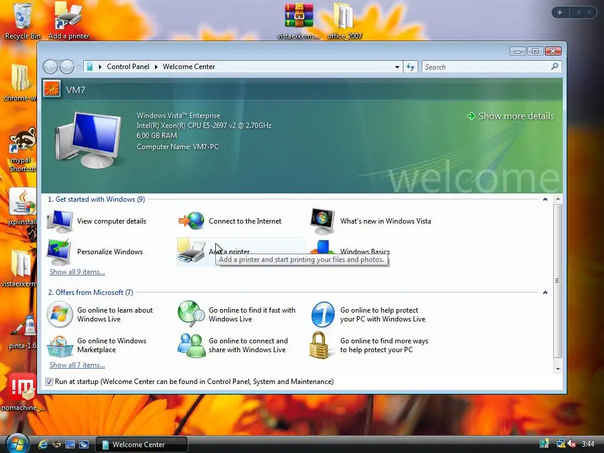Select the jxpiinstall Java desktop icon
The image size is (604, 453).
(x=22, y=207)
